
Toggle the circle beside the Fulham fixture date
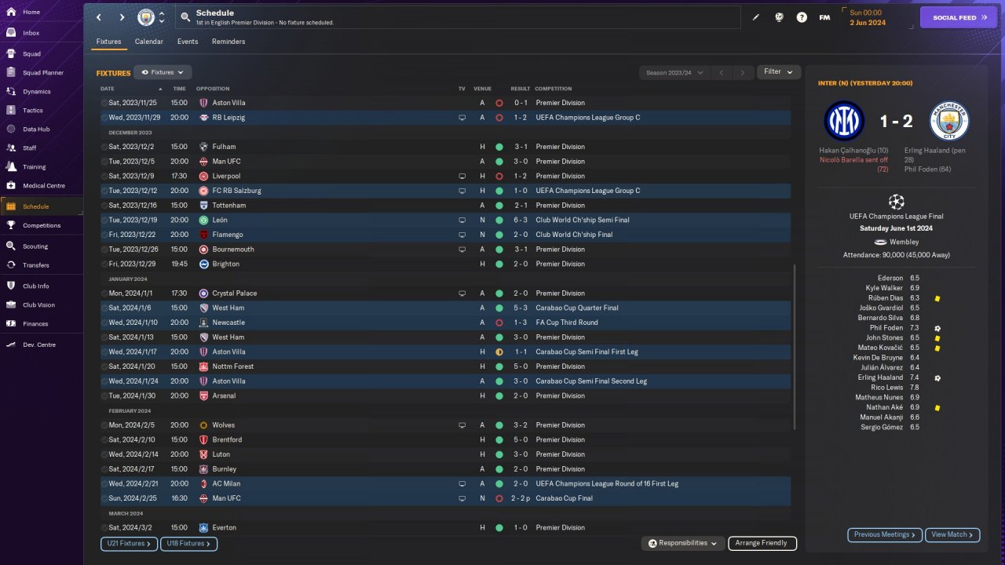[x=104, y=147]
